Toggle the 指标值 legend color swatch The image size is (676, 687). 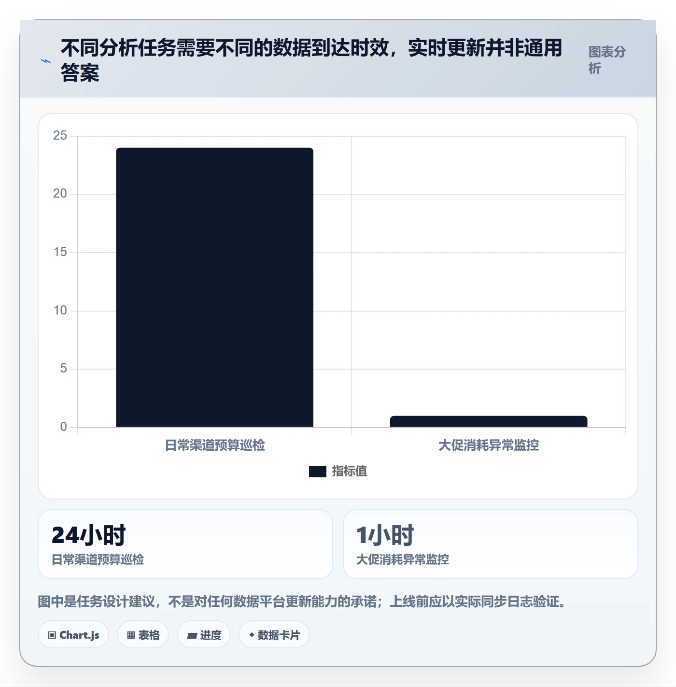318,471
